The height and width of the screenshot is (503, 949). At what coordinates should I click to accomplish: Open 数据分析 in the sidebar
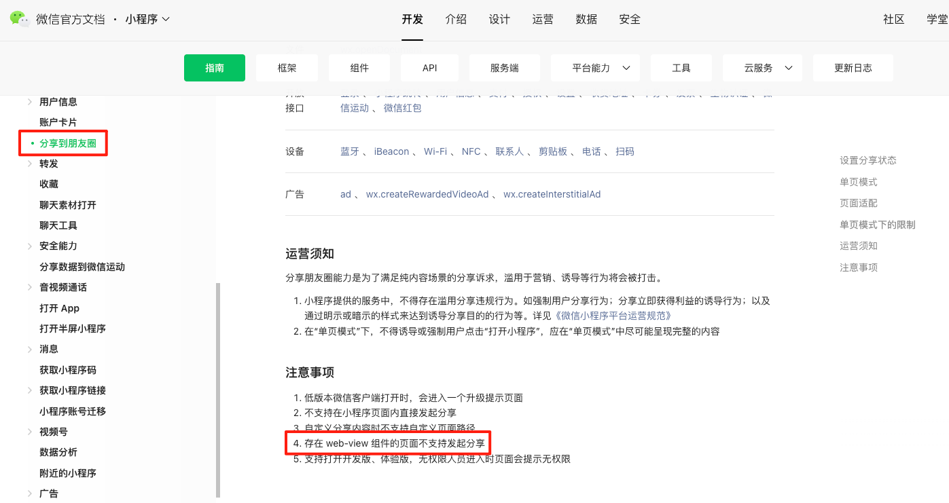pos(58,452)
